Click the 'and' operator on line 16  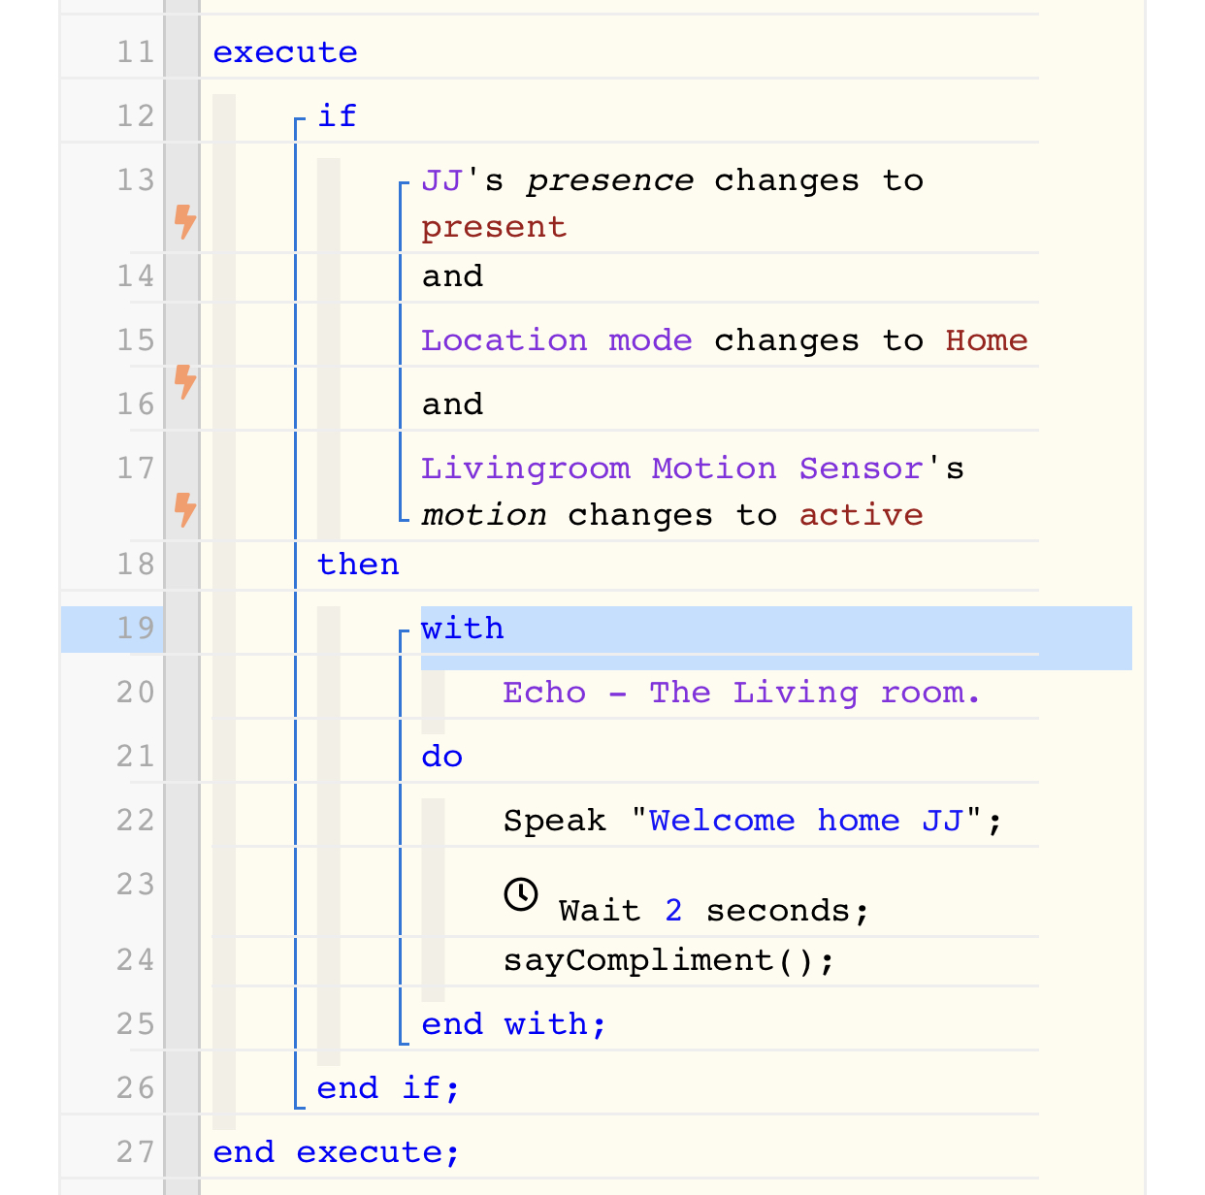(452, 404)
